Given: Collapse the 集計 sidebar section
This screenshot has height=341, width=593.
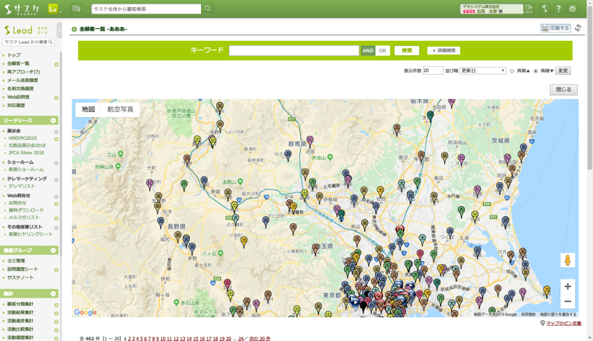Looking at the screenshot, I should (x=53, y=294).
